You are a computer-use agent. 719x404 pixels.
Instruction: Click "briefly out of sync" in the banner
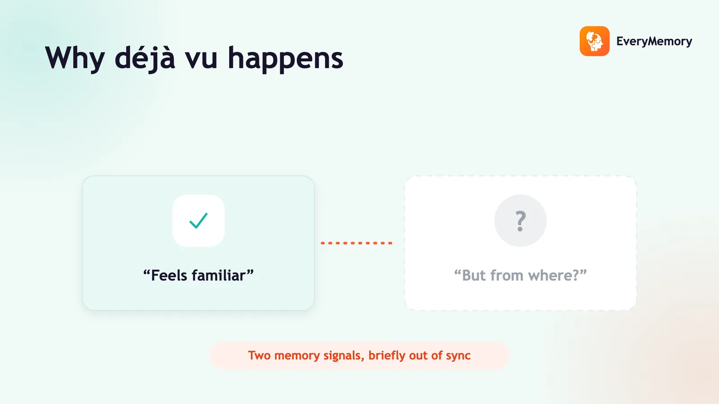[420, 356]
